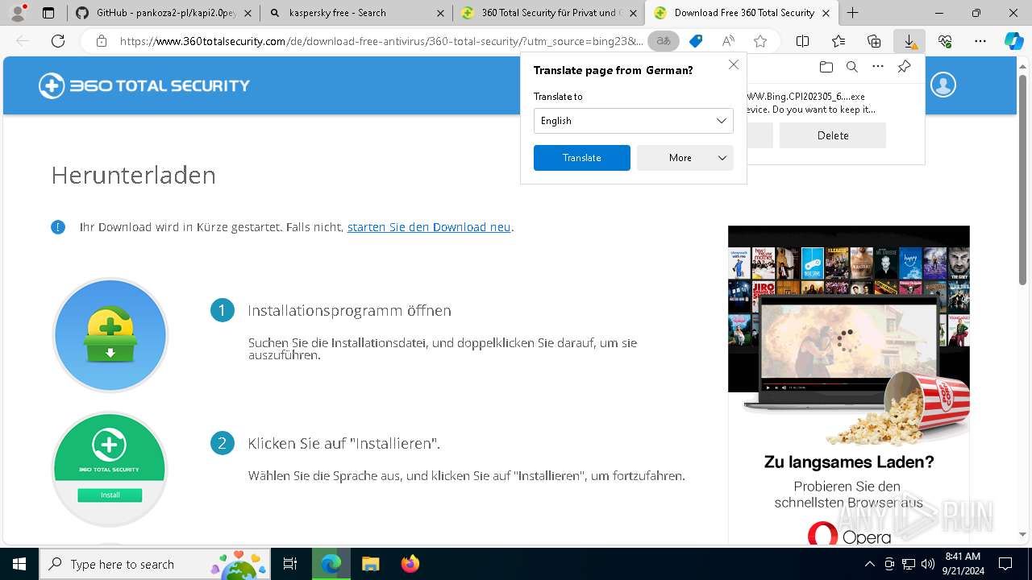This screenshot has height=580, width=1032.
Task: Toggle the Downloads toolbar button
Action: click(x=909, y=41)
